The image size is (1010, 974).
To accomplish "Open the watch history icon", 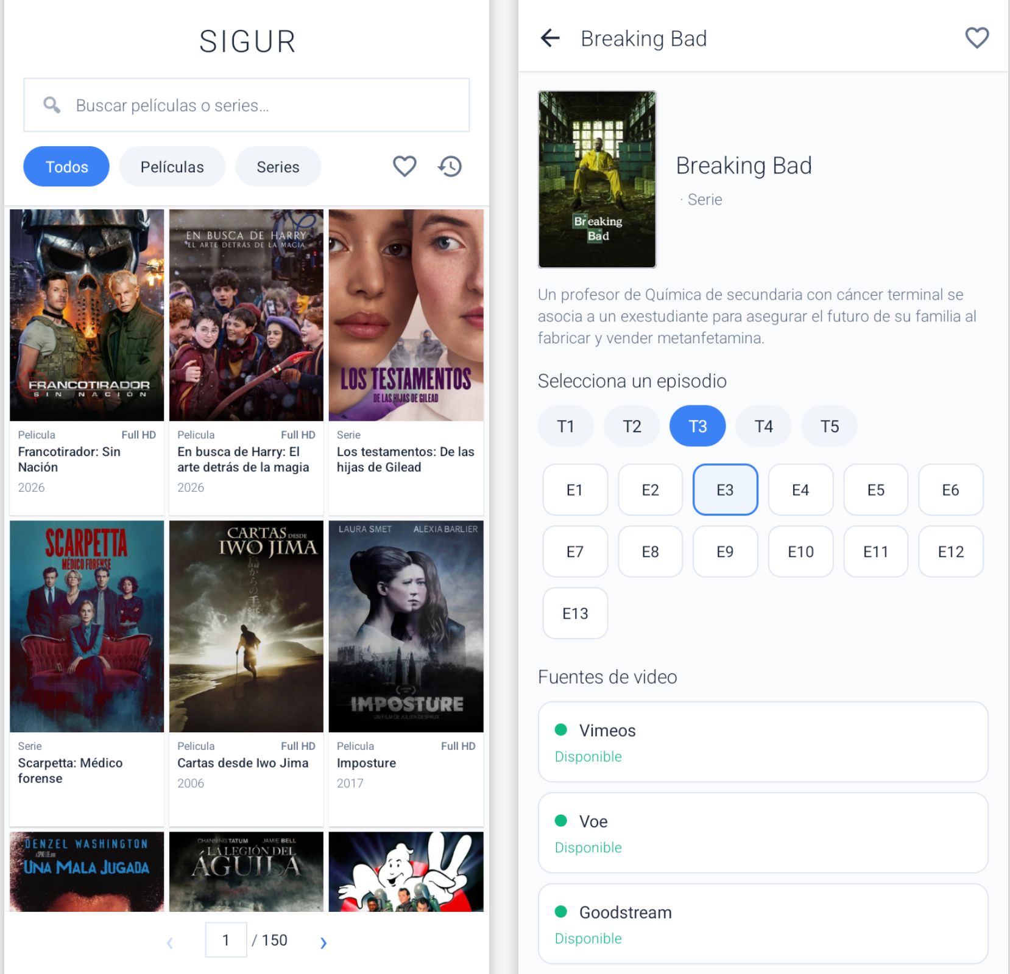I will point(450,166).
